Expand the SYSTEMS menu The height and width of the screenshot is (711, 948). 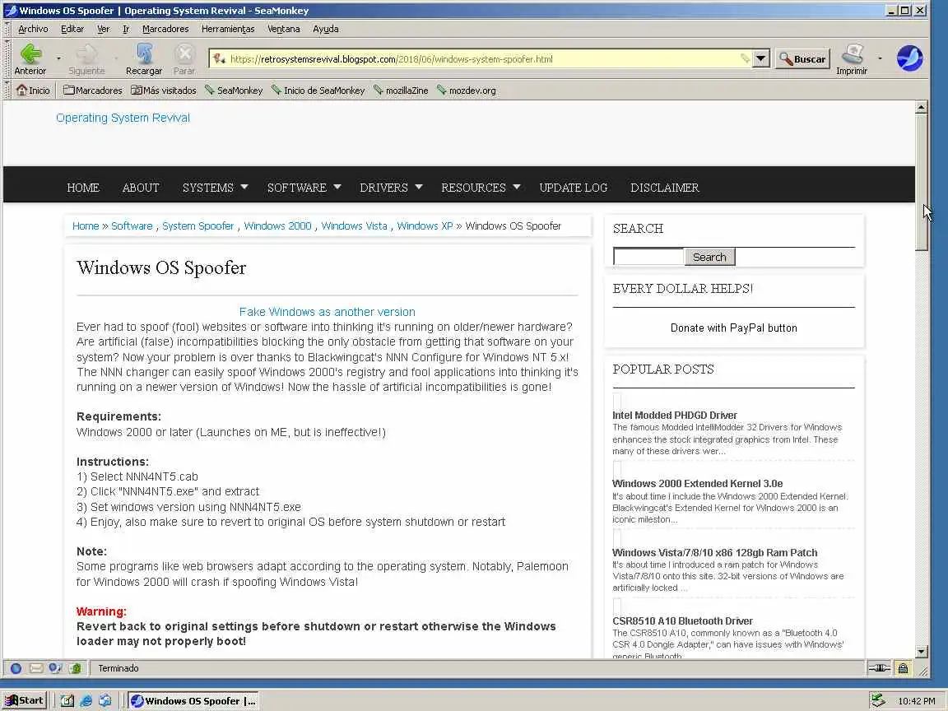(216, 188)
